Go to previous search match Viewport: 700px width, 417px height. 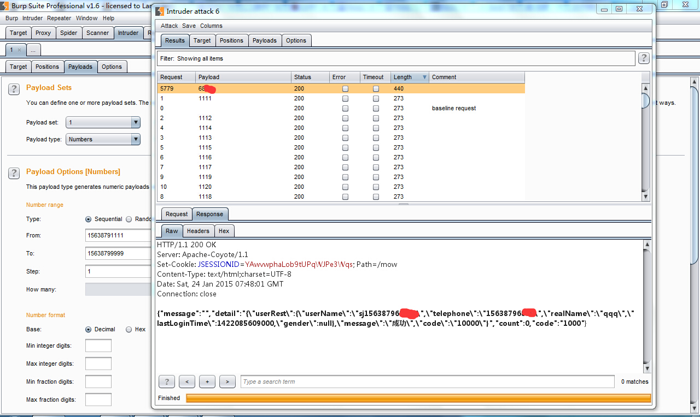187,382
